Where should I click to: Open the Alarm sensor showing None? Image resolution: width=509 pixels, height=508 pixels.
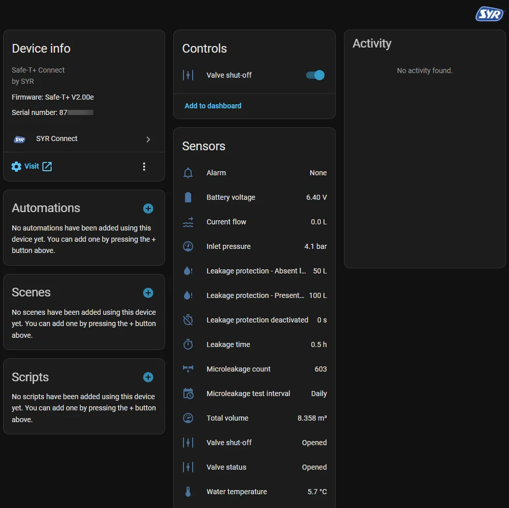(254, 173)
